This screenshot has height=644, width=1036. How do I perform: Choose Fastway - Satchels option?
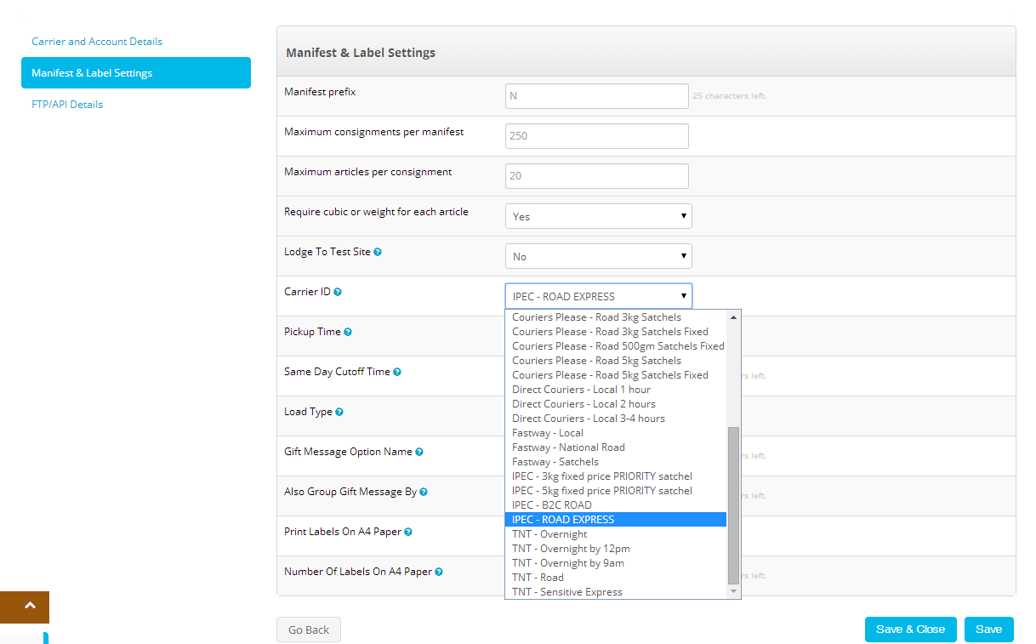coord(616,462)
